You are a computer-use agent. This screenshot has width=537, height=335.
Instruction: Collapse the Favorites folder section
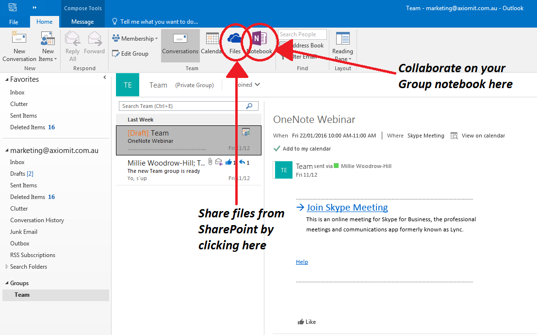(6, 79)
